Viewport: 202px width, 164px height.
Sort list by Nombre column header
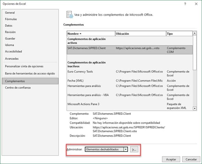[91, 33]
